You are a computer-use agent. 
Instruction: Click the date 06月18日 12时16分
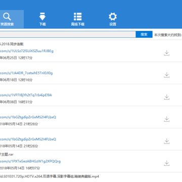tap(16, 80)
